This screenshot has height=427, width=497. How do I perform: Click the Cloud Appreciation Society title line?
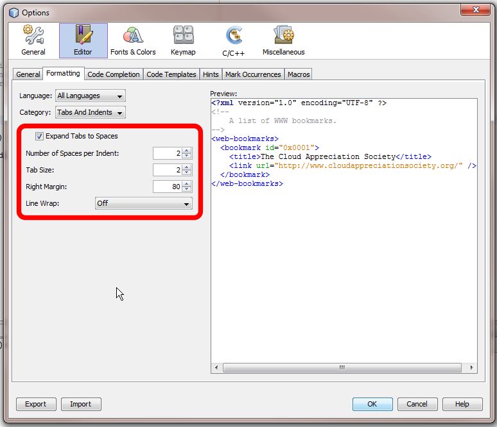tap(330, 156)
